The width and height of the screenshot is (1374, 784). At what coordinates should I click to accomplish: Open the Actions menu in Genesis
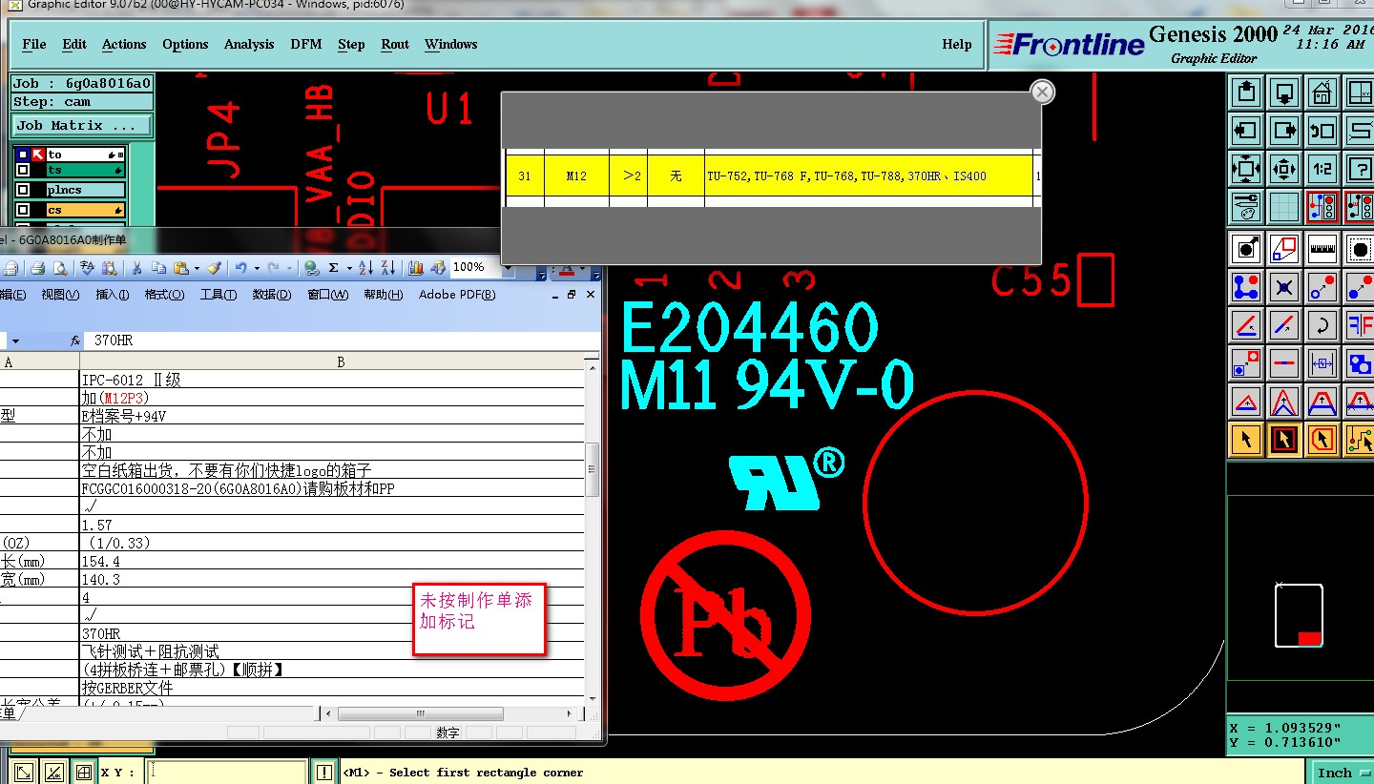click(124, 44)
